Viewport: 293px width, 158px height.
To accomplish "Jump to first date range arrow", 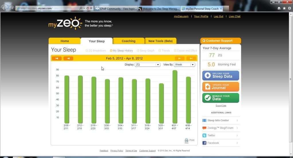I will [57, 58].
